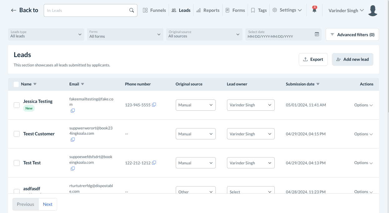Copy phone number 123-945-5555
Viewport: 389px width, 213px height.
tap(154, 105)
